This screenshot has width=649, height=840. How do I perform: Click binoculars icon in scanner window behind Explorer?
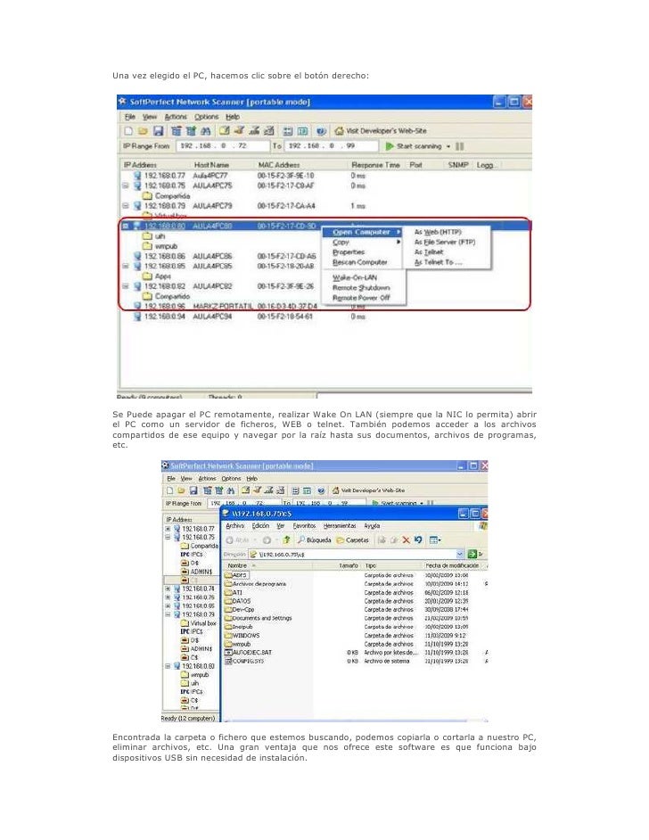(x=231, y=490)
